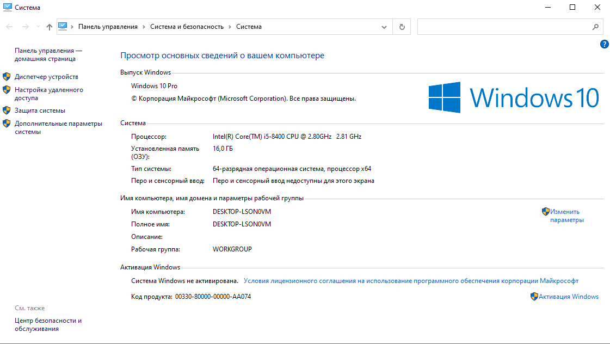The width and height of the screenshot is (610, 344).
Task: Click the shield icon beside 'Активация Windows'
Action: click(534, 297)
